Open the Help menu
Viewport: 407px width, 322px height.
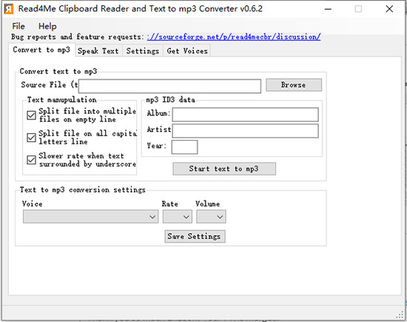tap(47, 26)
